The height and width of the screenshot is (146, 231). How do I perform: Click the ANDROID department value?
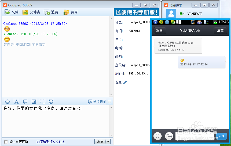[x=134, y=31]
